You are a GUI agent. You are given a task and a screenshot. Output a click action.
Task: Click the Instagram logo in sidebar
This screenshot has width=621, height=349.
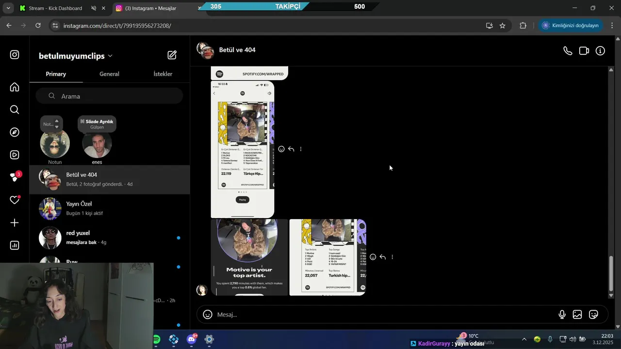(x=15, y=55)
